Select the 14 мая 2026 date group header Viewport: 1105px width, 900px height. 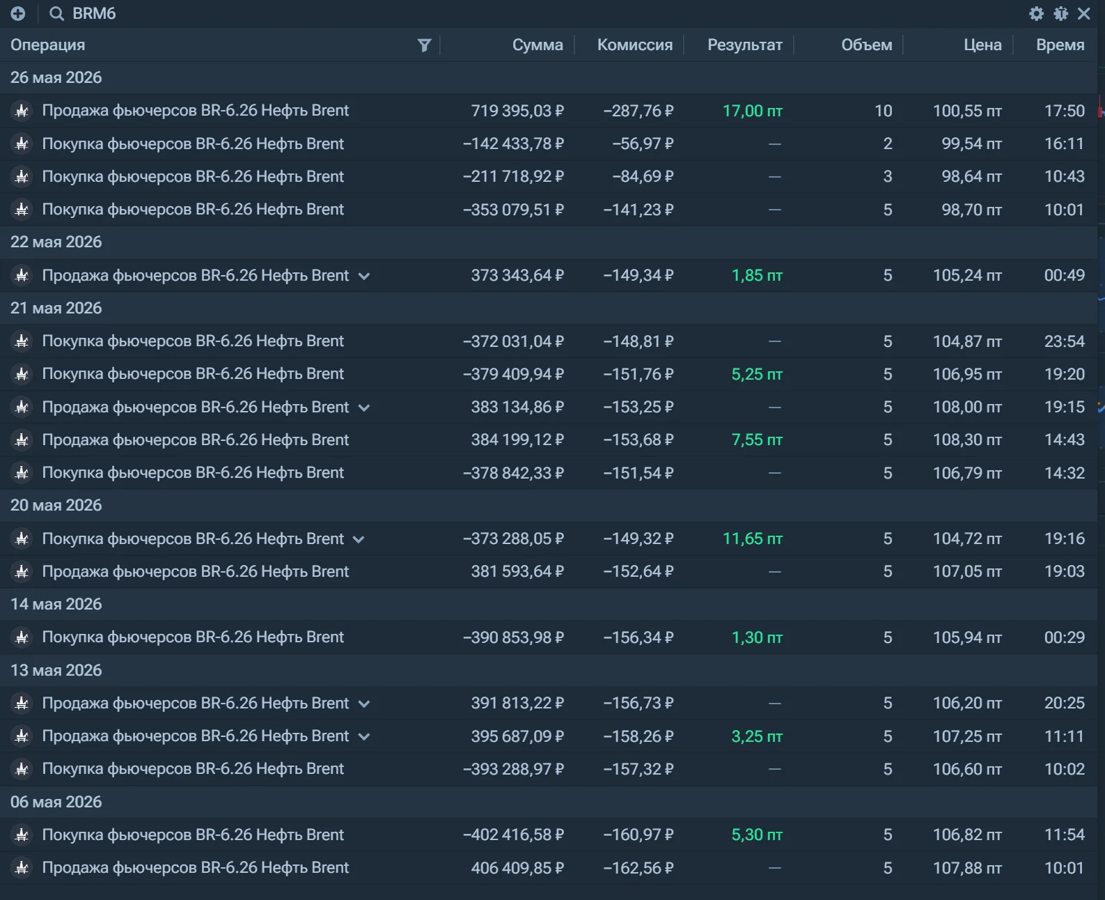(549, 605)
